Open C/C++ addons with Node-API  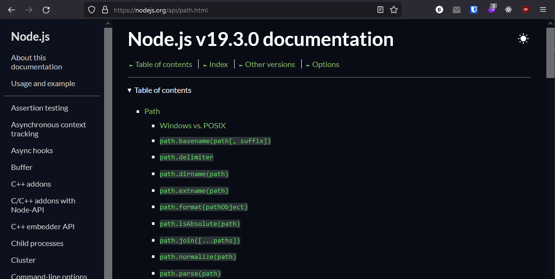coord(43,205)
